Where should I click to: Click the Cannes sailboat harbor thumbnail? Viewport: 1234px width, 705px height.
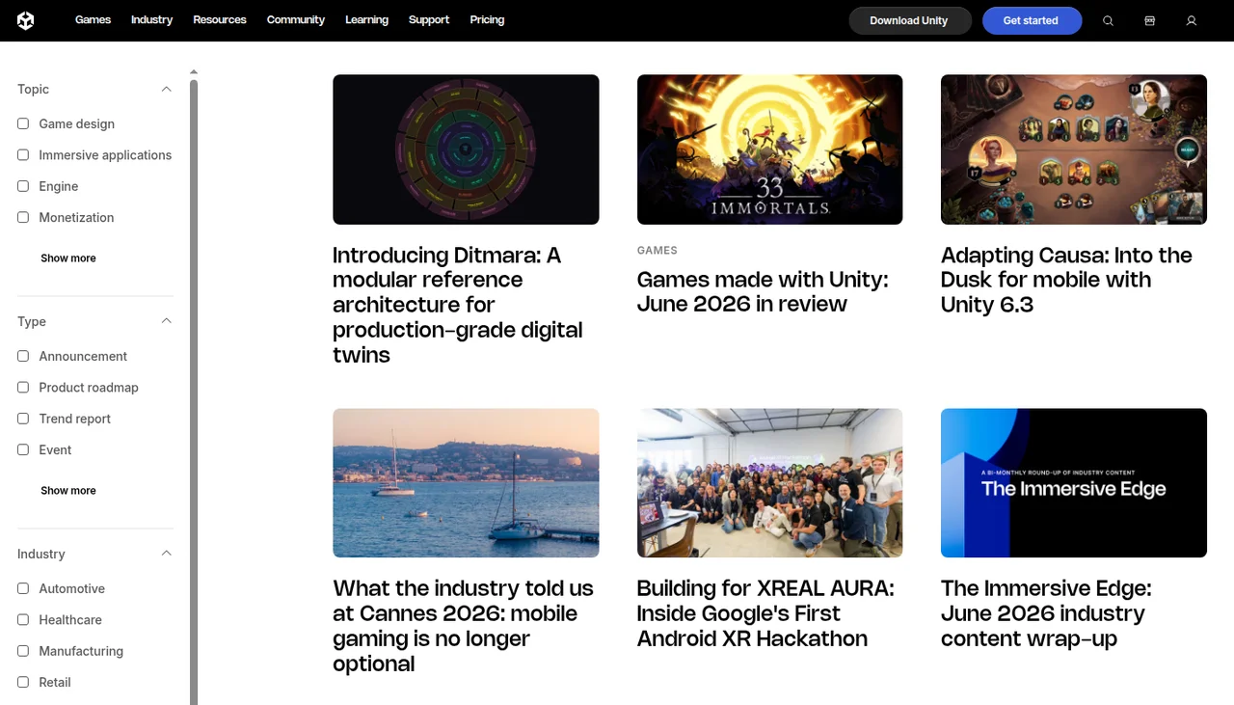466,483
